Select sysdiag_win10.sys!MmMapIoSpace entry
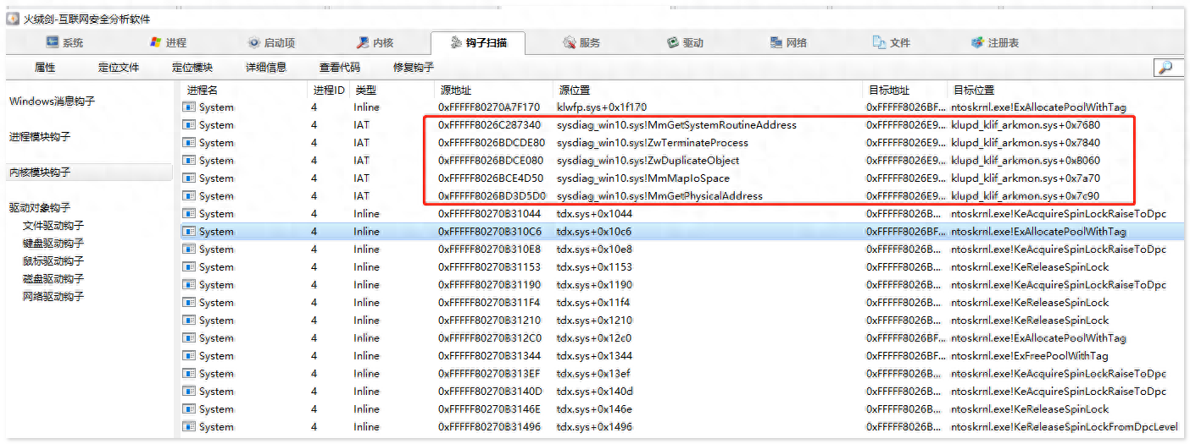 [643, 178]
